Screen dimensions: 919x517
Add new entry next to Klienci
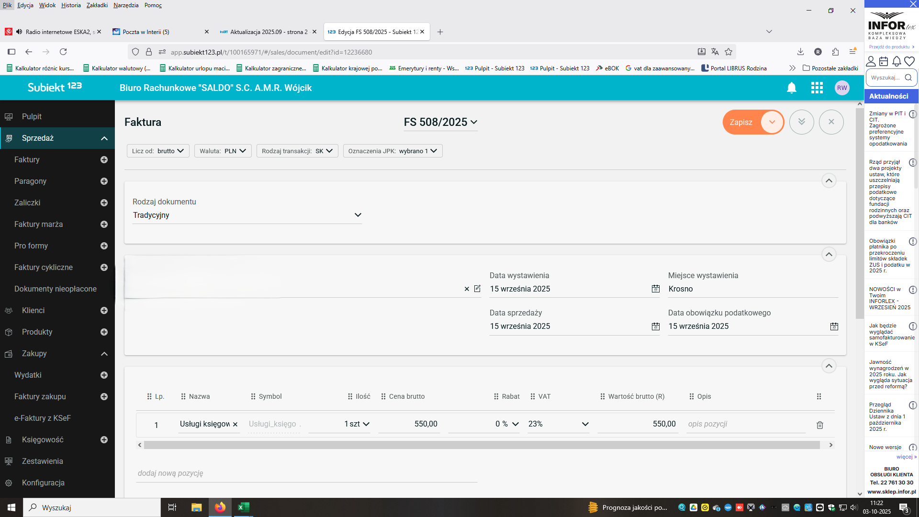point(104,311)
